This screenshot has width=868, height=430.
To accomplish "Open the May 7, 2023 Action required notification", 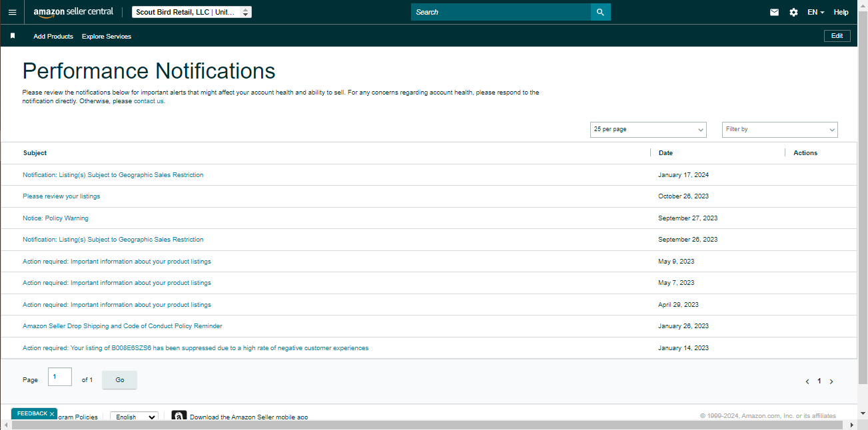I will 117,283.
